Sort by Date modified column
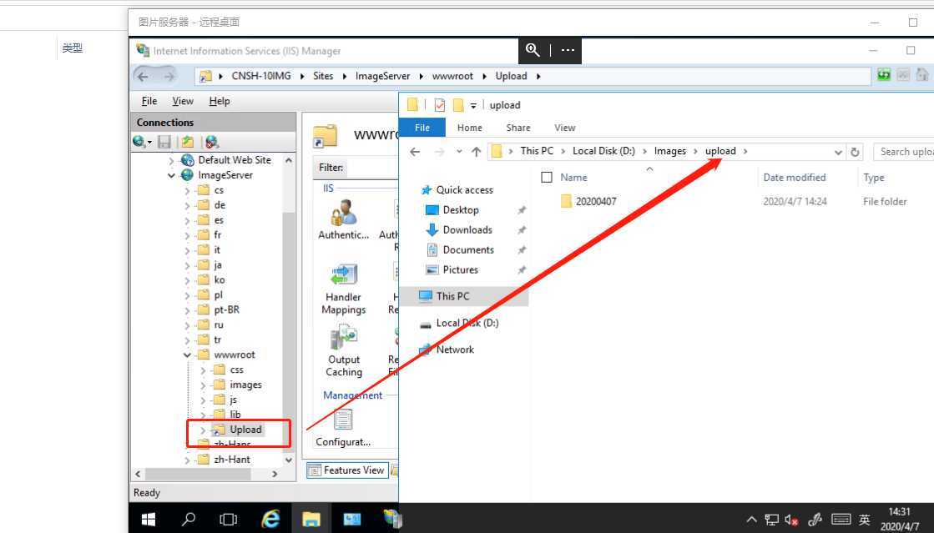Image resolution: width=934 pixels, height=533 pixels. coord(794,178)
